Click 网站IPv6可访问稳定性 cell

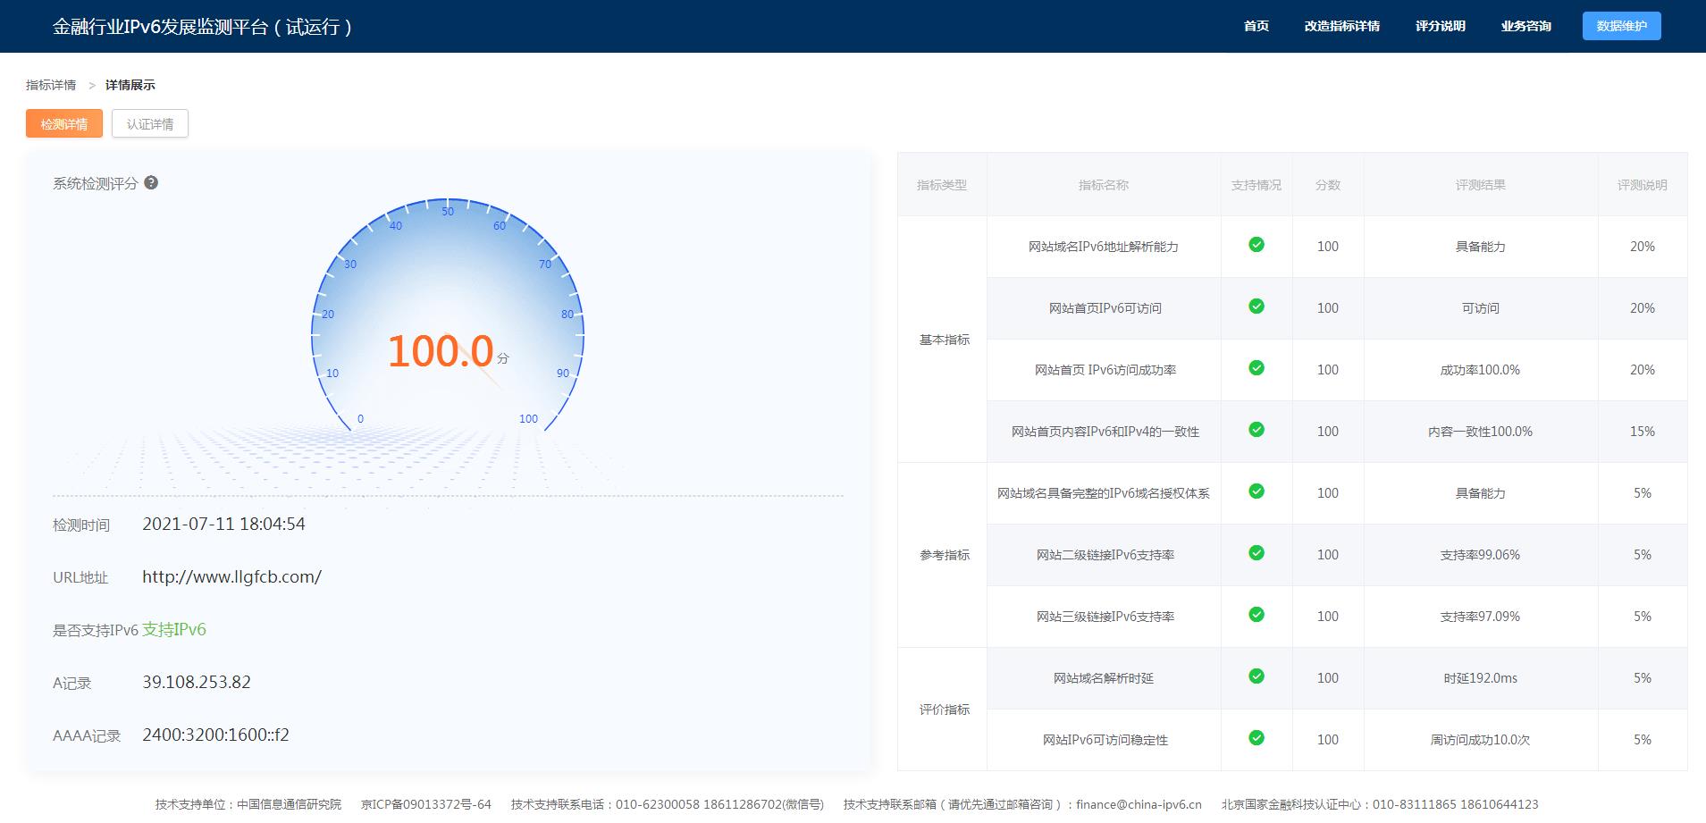click(1105, 740)
